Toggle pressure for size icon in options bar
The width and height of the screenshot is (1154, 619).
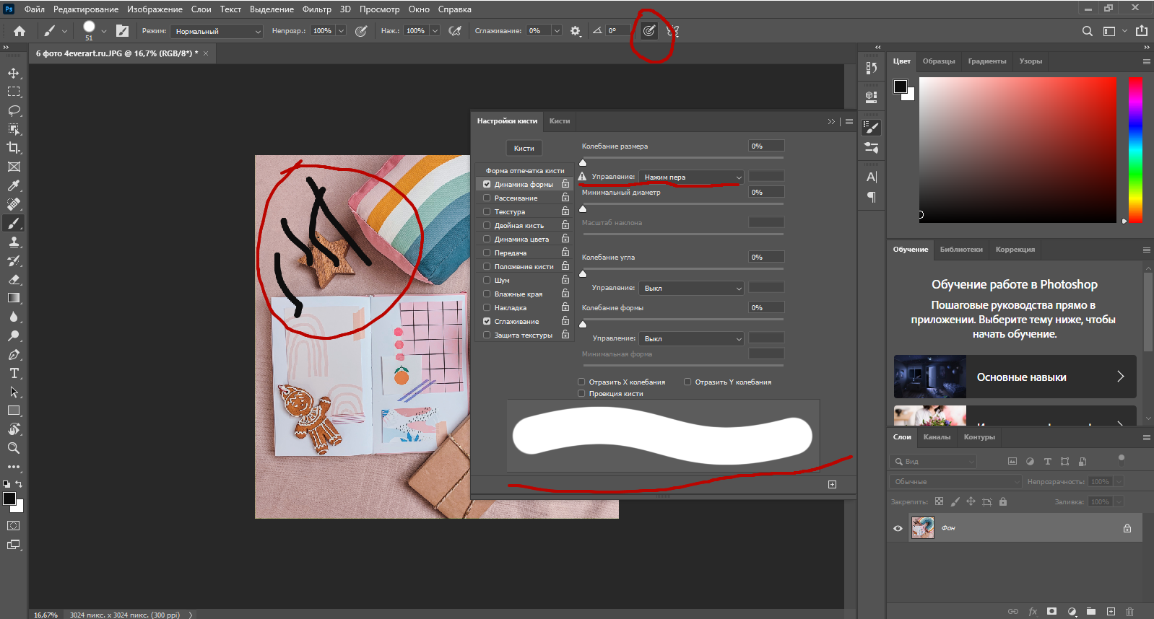pos(649,31)
